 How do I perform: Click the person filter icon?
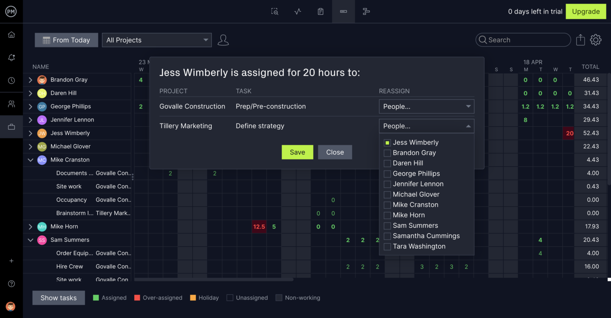coord(223,40)
